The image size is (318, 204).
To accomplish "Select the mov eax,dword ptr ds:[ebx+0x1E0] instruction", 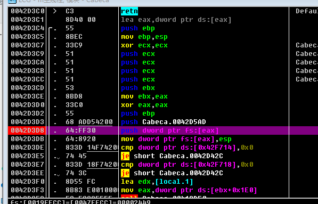I will 189,190.
